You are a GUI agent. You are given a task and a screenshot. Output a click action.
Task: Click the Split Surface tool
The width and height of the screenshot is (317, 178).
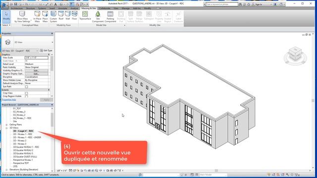coord(131,17)
